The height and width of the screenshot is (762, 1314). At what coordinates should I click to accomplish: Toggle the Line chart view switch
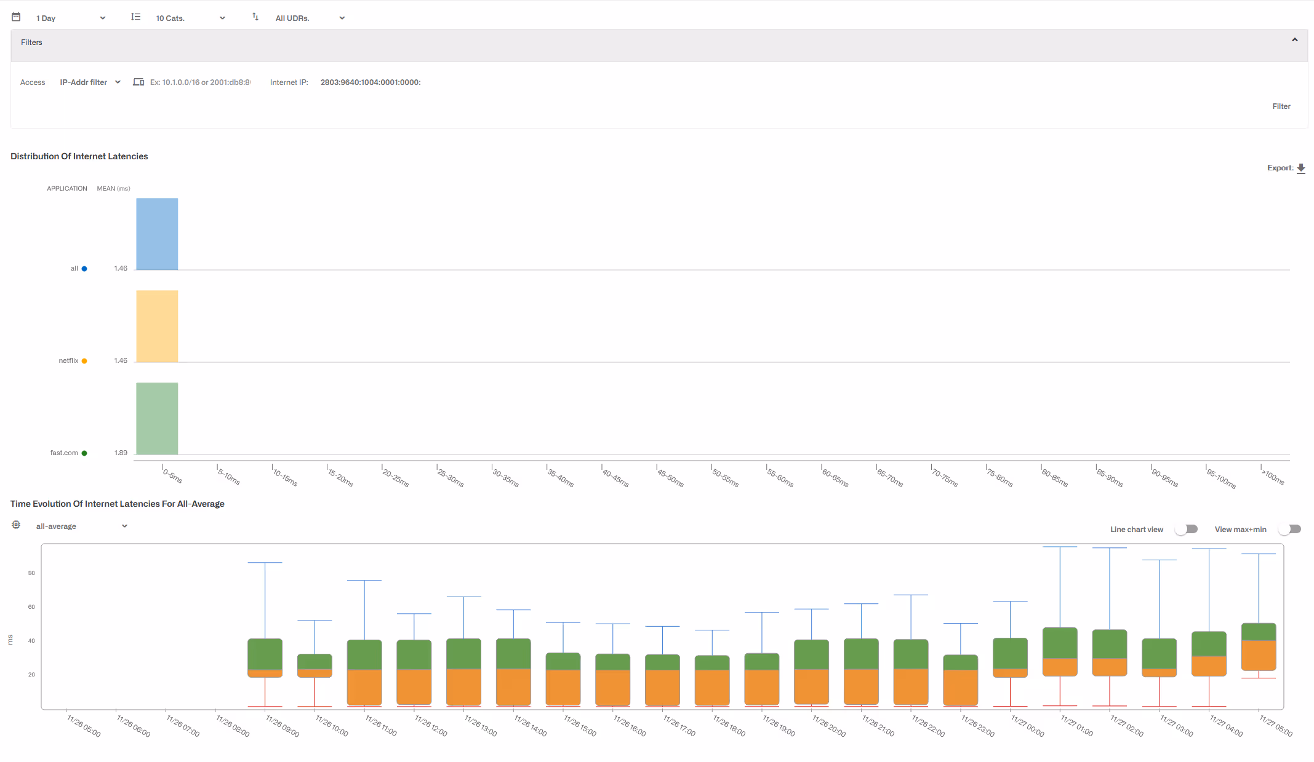pos(1186,530)
